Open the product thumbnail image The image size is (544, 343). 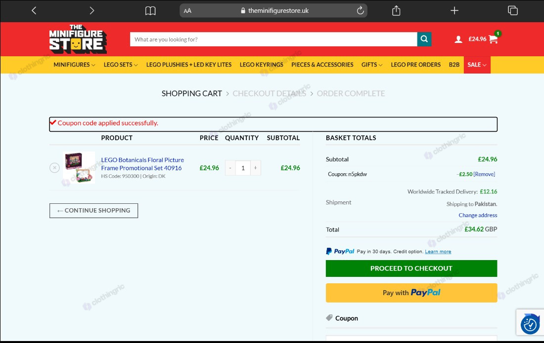[79, 167]
